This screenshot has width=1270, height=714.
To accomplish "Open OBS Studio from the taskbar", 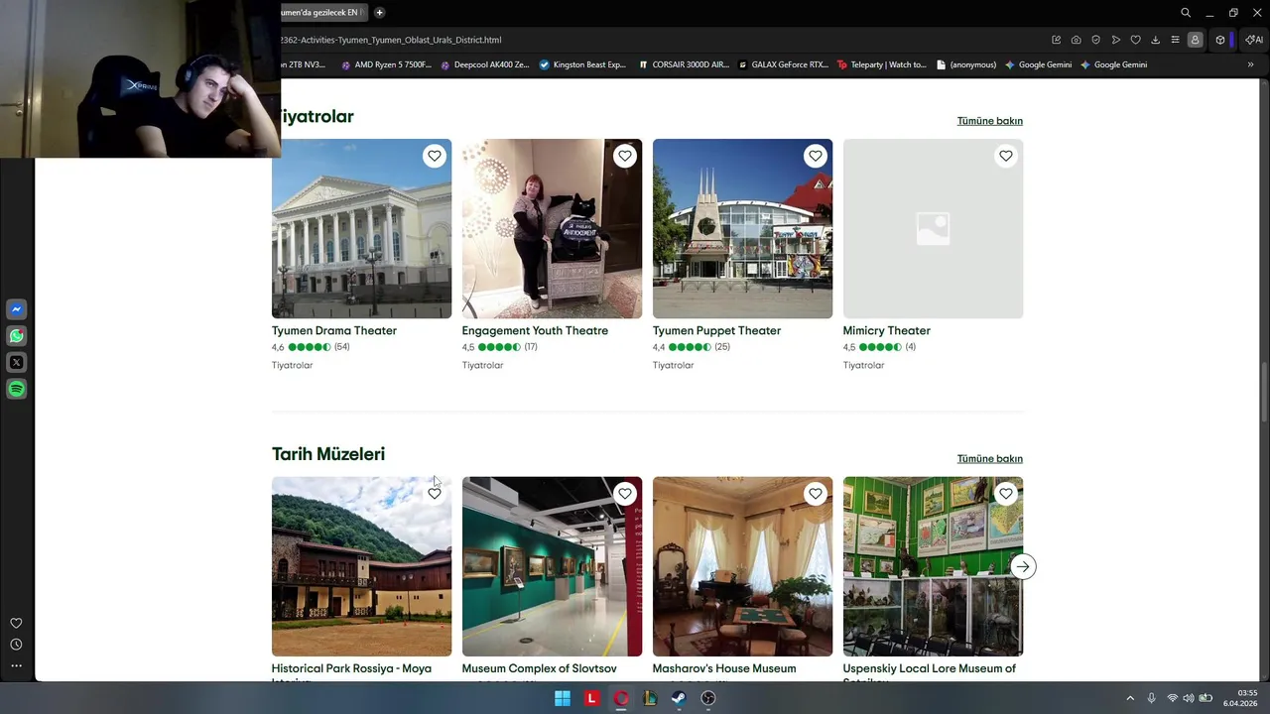I will (x=707, y=698).
